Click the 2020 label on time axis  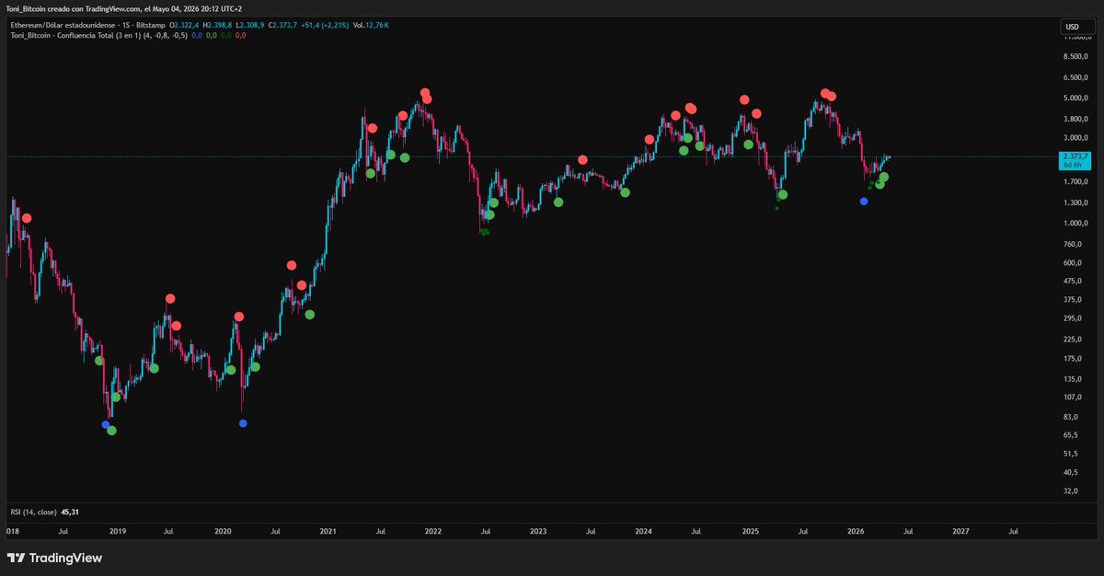[x=223, y=531]
